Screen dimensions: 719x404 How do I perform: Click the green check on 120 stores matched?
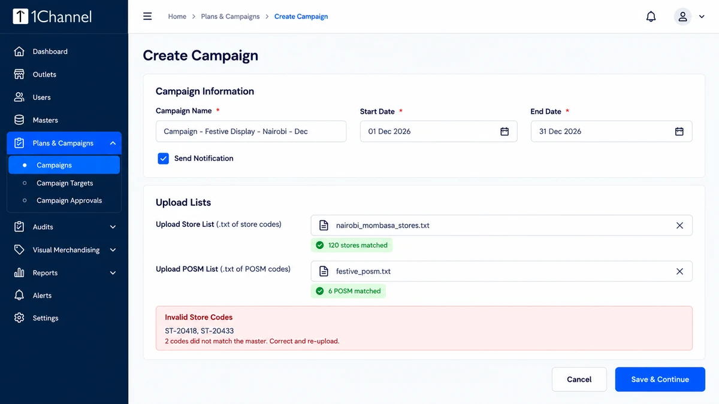[x=320, y=245]
